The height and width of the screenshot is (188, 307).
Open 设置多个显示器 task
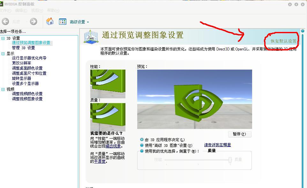coord(25,83)
